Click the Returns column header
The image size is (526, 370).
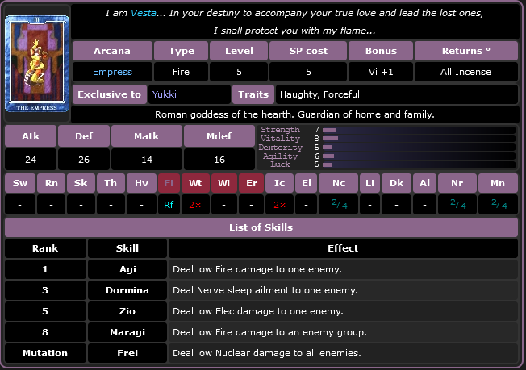click(x=465, y=51)
